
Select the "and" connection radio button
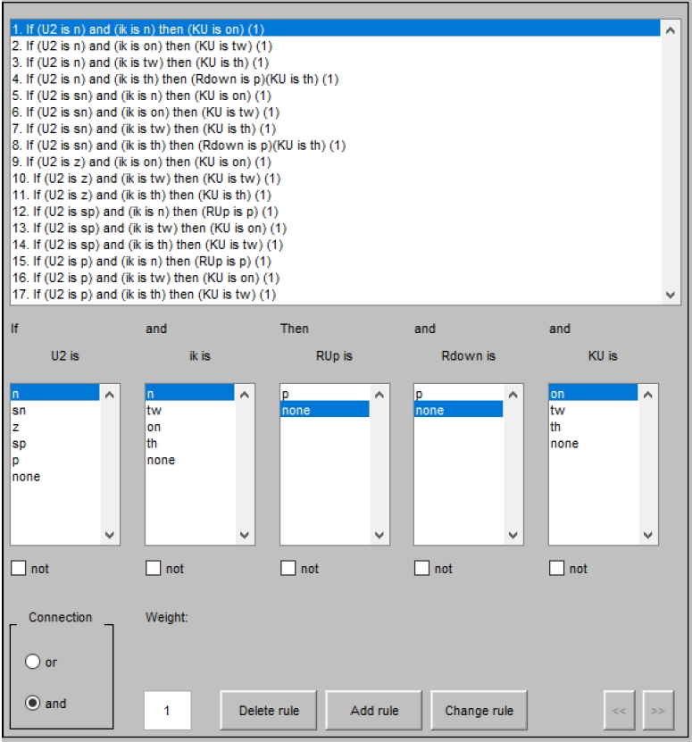pyautogui.click(x=34, y=704)
